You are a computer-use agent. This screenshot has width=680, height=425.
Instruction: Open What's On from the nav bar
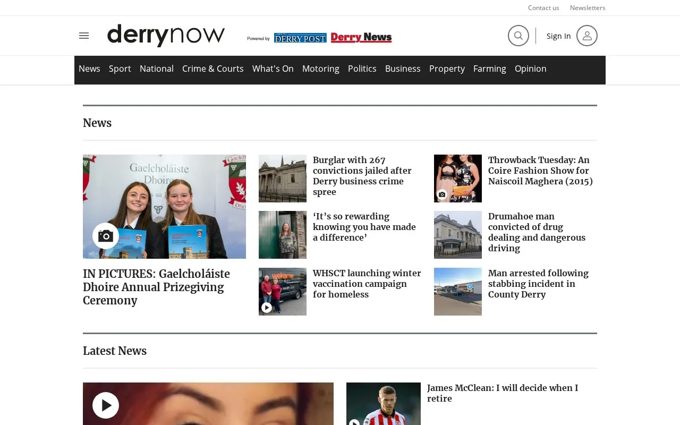pyautogui.click(x=273, y=69)
